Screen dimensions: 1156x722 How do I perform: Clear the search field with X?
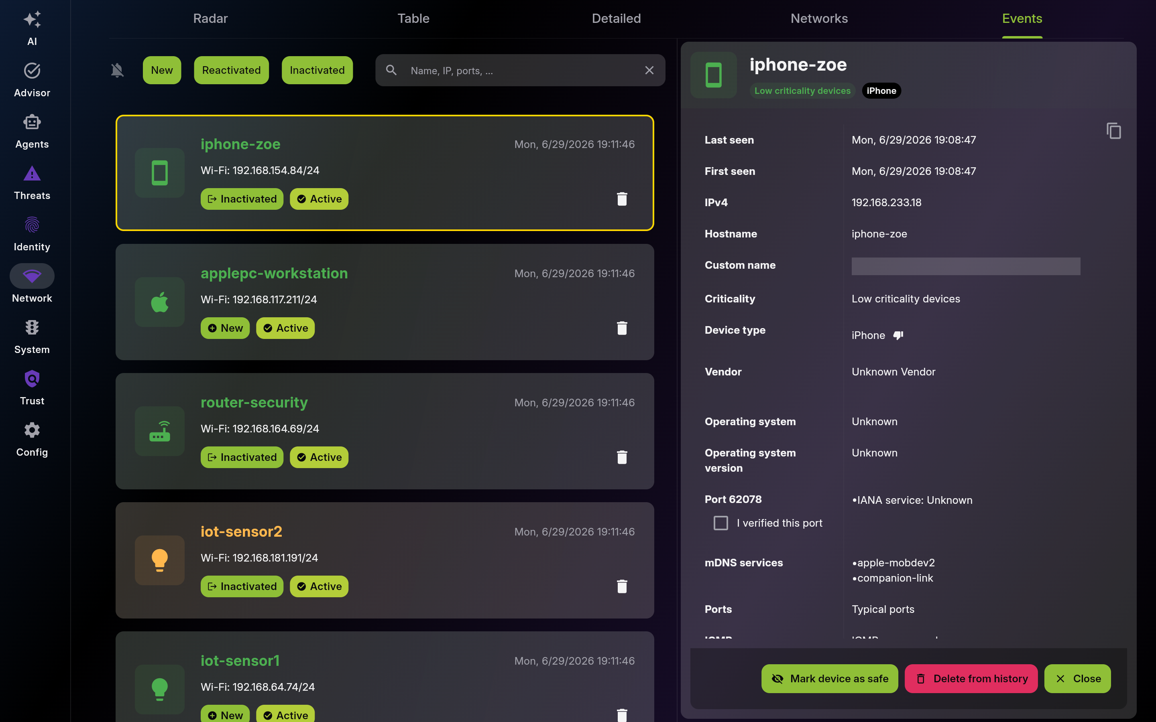pos(649,70)
